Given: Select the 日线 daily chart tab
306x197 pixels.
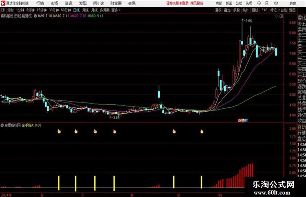Looking at the screenshot, I should [x=76, y=10].
